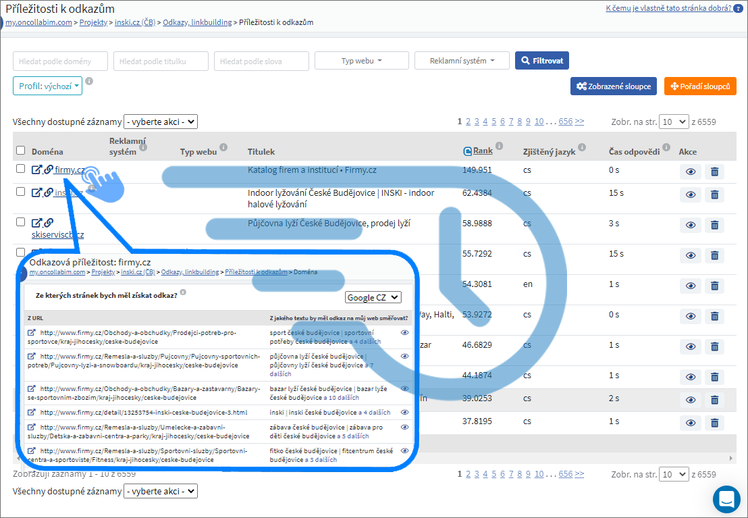This screenshot has height=518, width=748.
Task: Click the info icon beside the Rank header
Action: (499, 146)
